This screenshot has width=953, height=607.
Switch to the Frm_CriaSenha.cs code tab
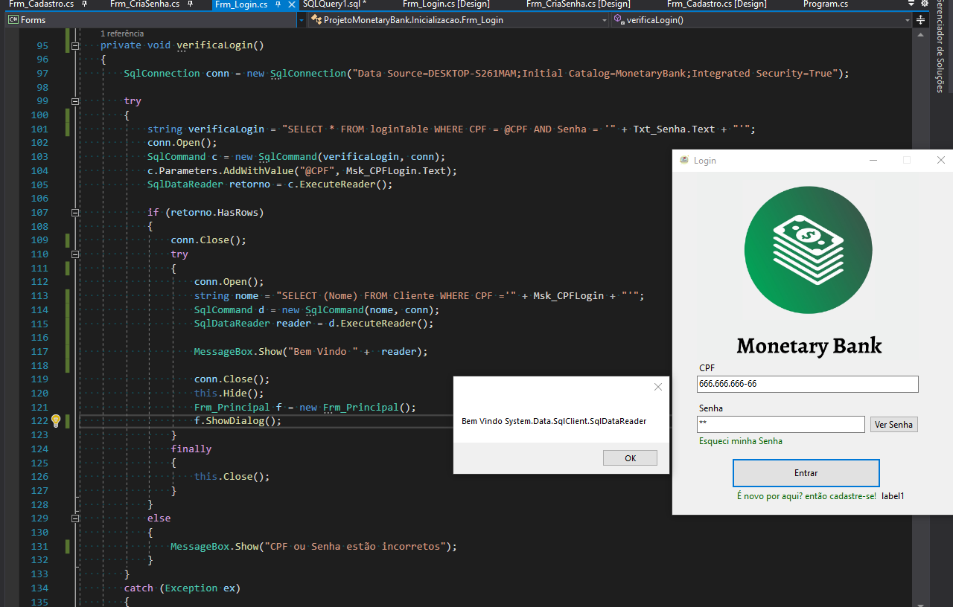coord(144,4)
